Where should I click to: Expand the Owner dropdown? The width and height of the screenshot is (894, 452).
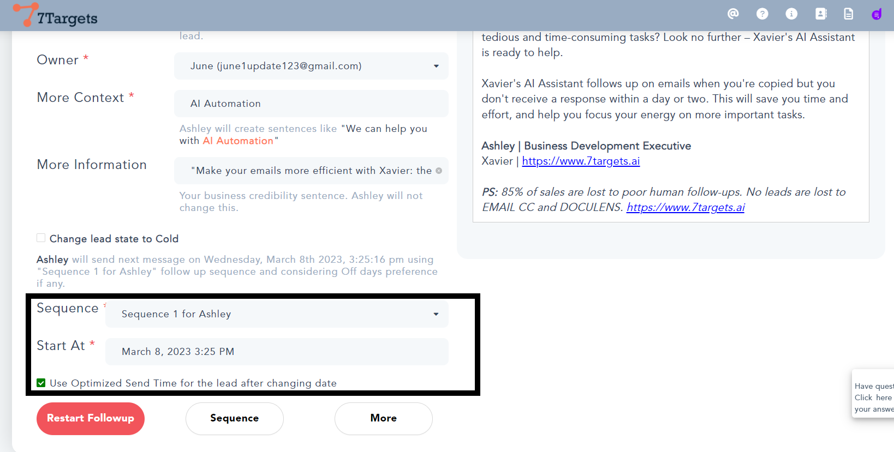[x=311, y=66]
